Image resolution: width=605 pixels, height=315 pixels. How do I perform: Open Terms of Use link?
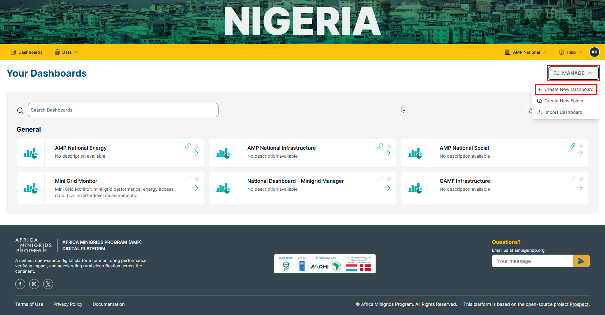pyautogui.click(x=29, y=304)
